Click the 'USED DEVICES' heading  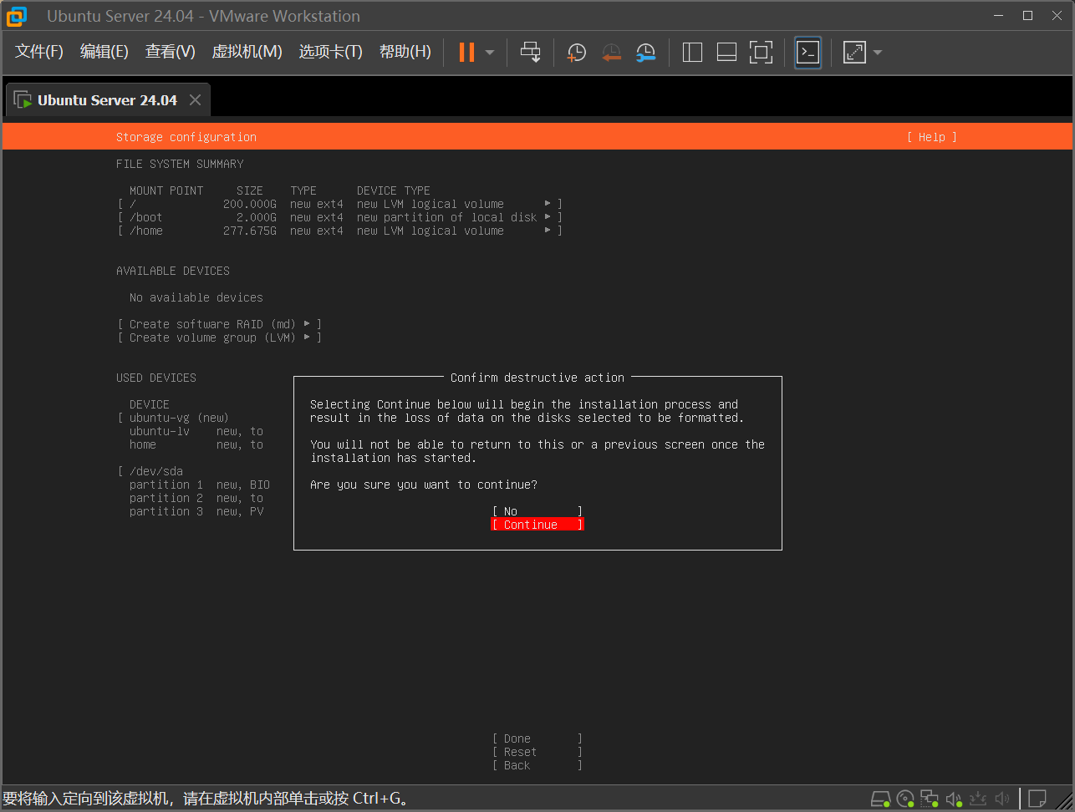[x=156, y=378]
